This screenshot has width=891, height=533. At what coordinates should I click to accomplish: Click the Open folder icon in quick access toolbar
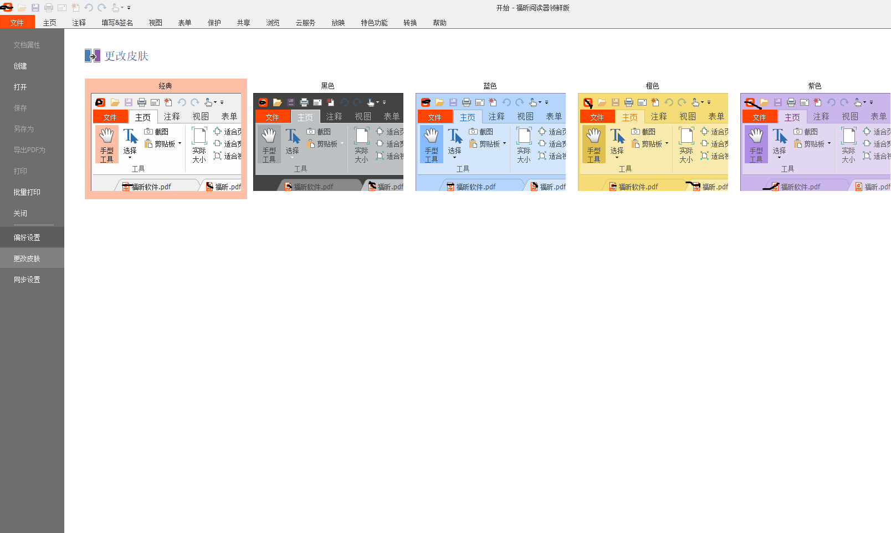[x=22, y=8]
